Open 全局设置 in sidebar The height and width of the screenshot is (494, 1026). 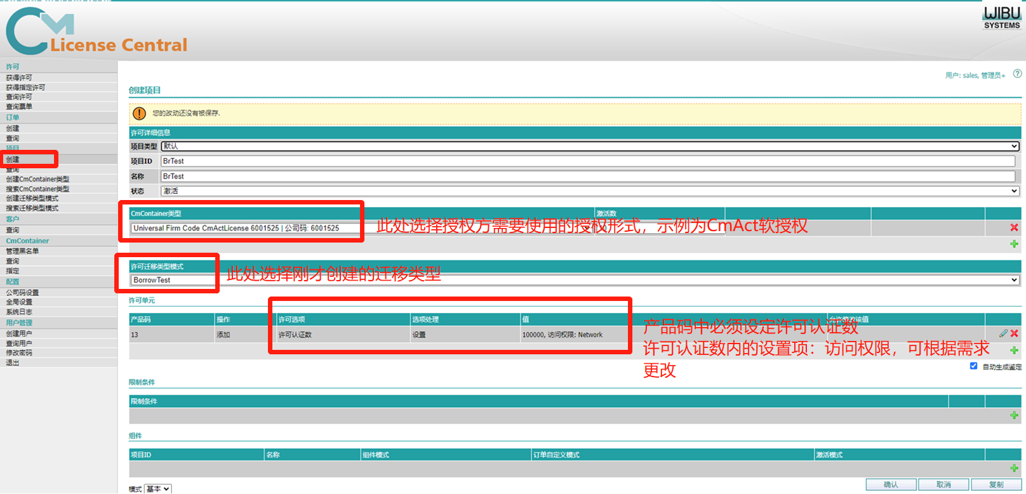point(19,302)
